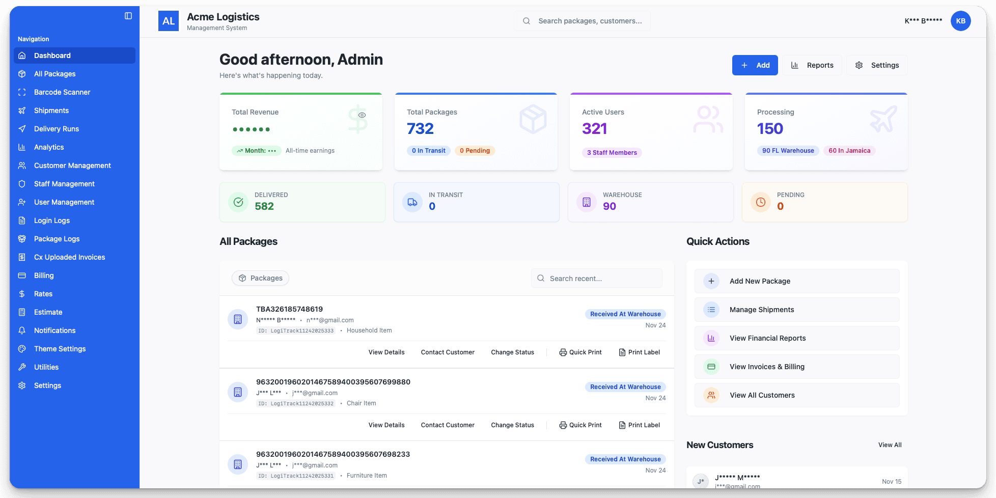Toggle revenue visibility with the eye icon
This screenshot has height=498, width=996.
[362, 115]
